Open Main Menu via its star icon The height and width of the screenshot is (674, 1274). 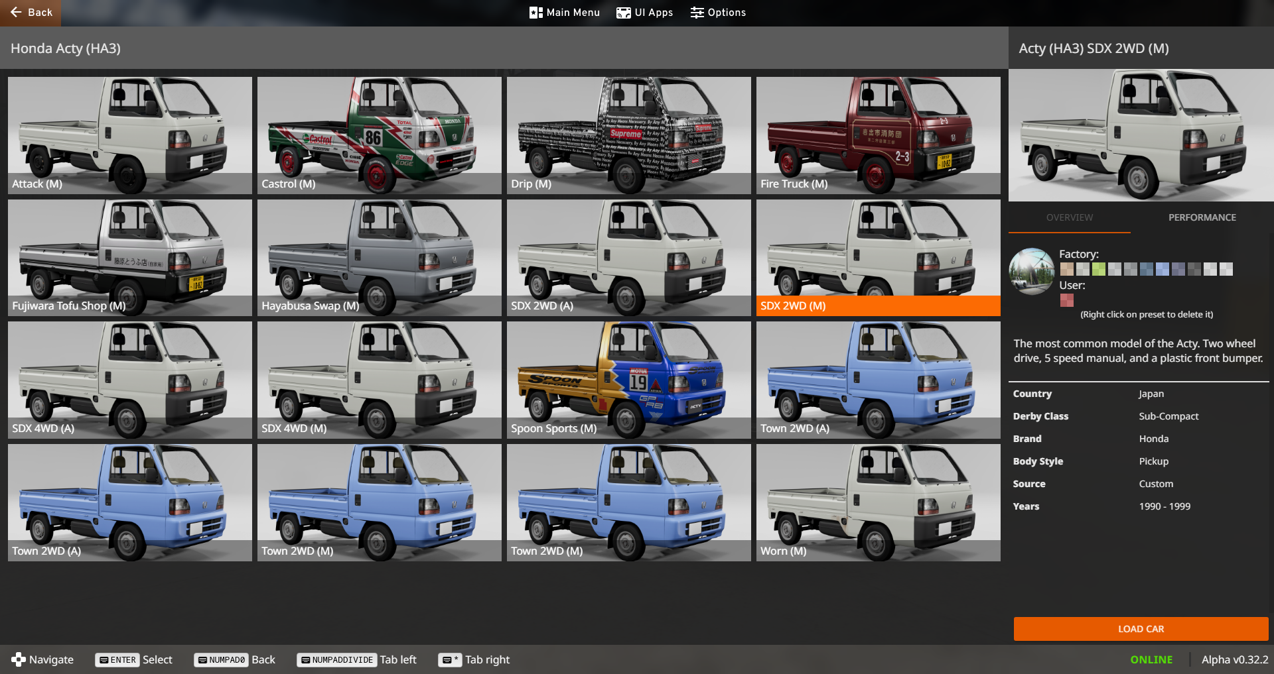pos(535,13)
